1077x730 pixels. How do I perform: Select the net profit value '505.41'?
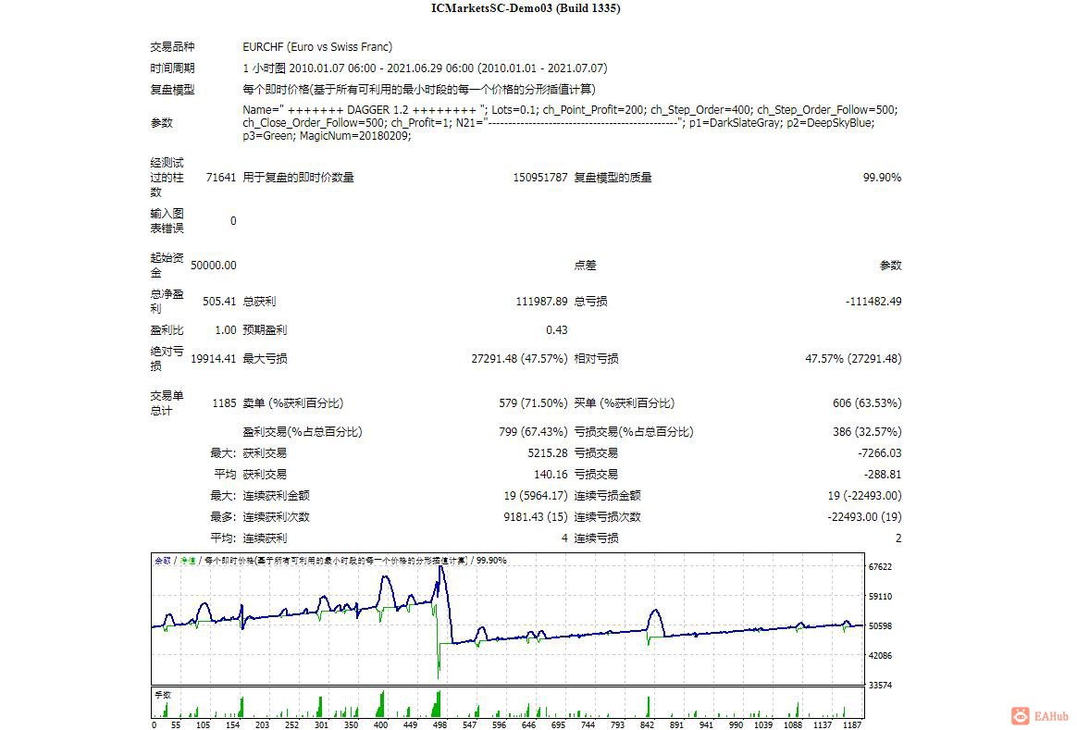(x=220, y=302)
